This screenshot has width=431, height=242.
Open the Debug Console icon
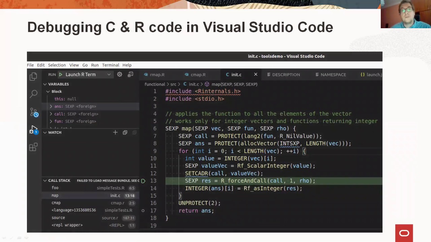[130, 75]
